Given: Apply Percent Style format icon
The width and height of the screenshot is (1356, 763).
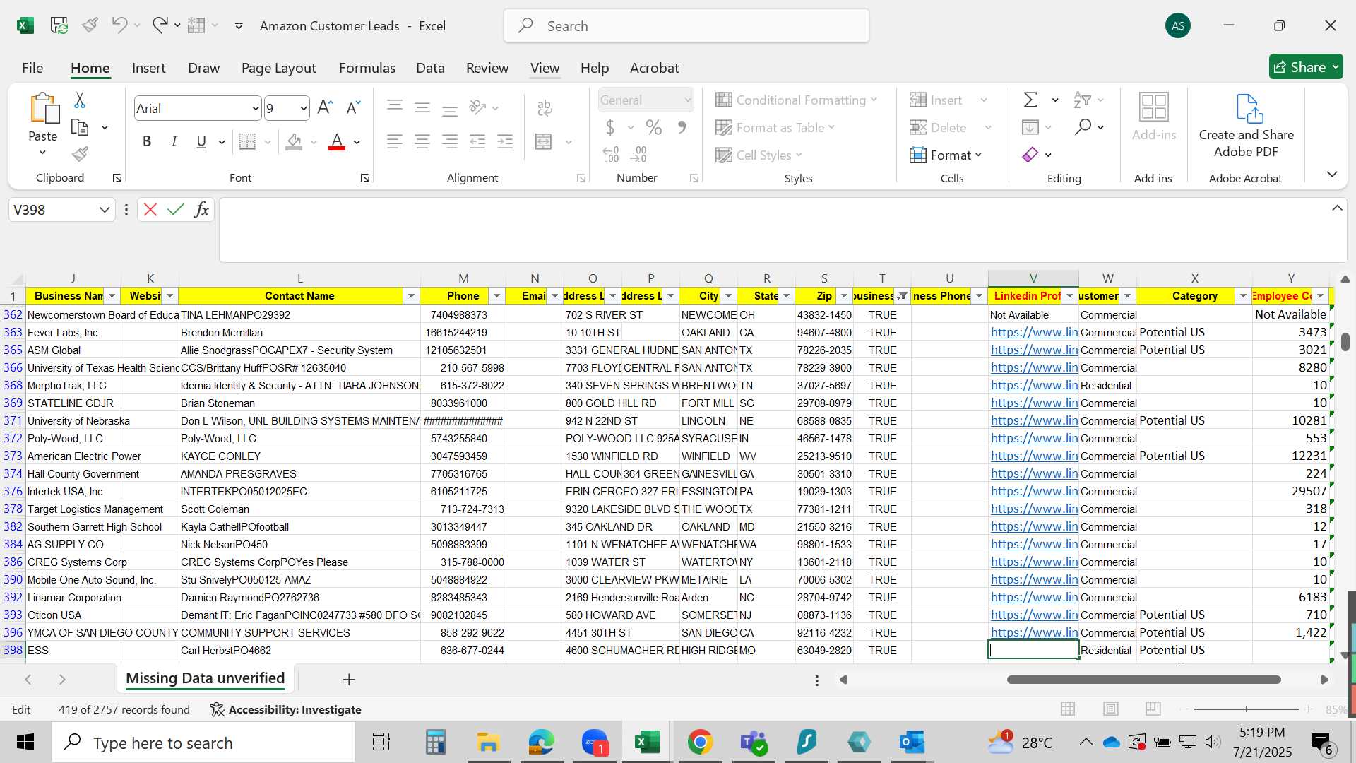Looking at the screenshot, I should coord(654,128).
